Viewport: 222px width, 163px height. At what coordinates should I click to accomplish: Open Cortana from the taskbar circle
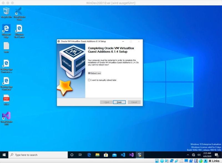click(x=72, y=155)
